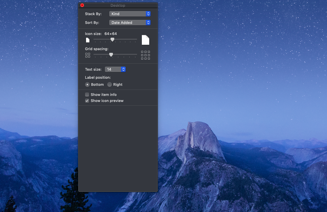Click the 'Text size:' label text
The image size is (327, 212).
pos(93,69)
